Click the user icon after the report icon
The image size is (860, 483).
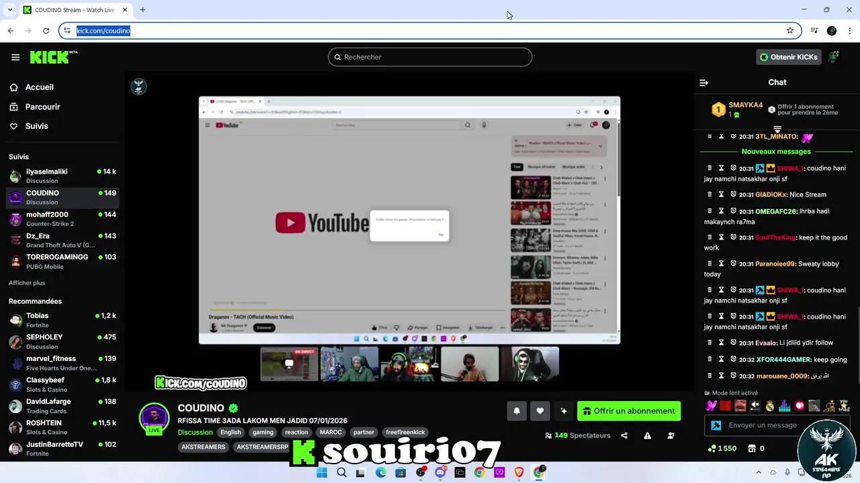click(x=671, y=435)
